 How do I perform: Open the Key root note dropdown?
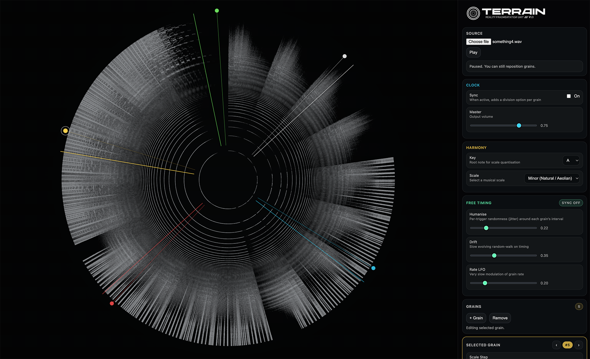pyautogui.click(x=571, y=160)
